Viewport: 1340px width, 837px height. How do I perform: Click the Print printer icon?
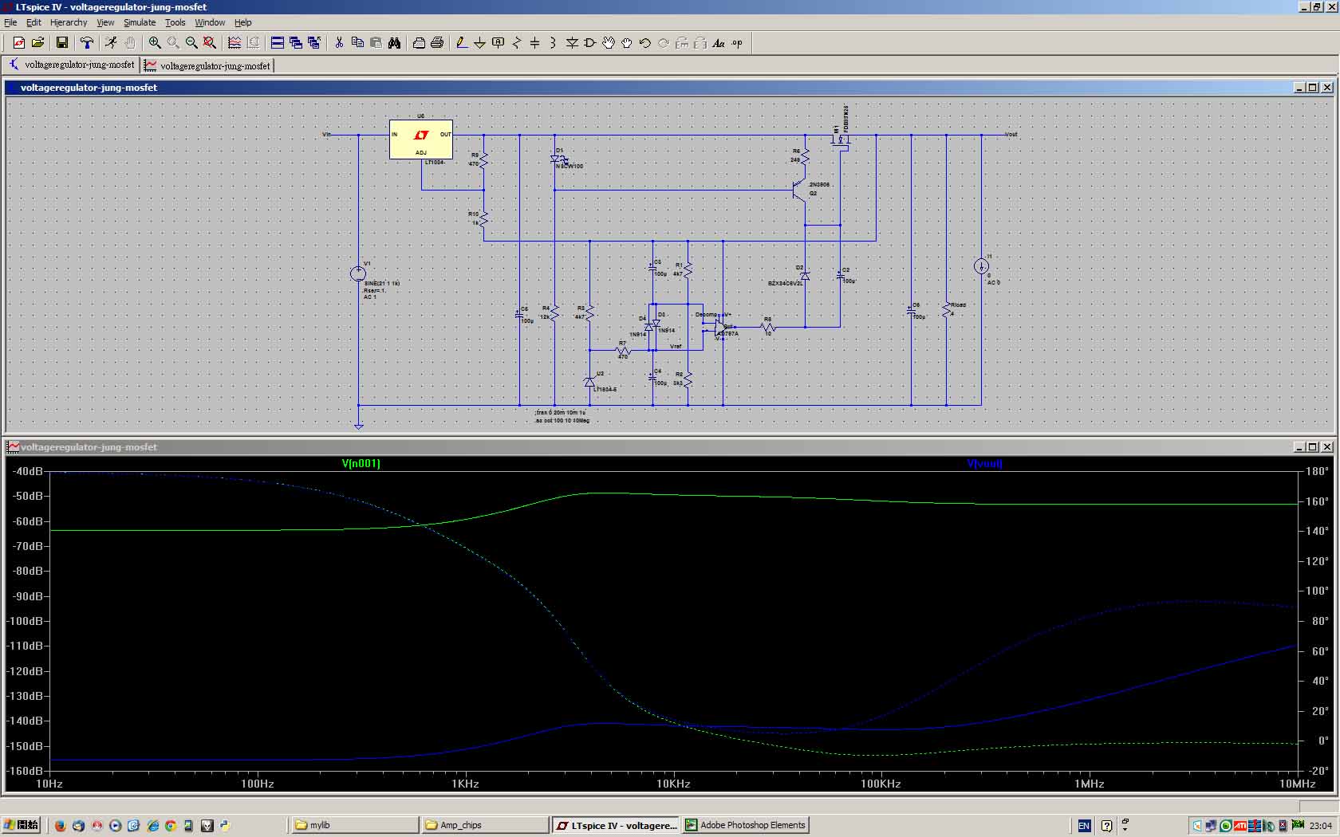tap(437, 43)
